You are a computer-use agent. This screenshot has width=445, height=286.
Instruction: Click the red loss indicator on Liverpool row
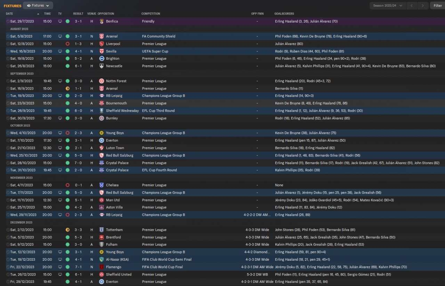(67, 44)
